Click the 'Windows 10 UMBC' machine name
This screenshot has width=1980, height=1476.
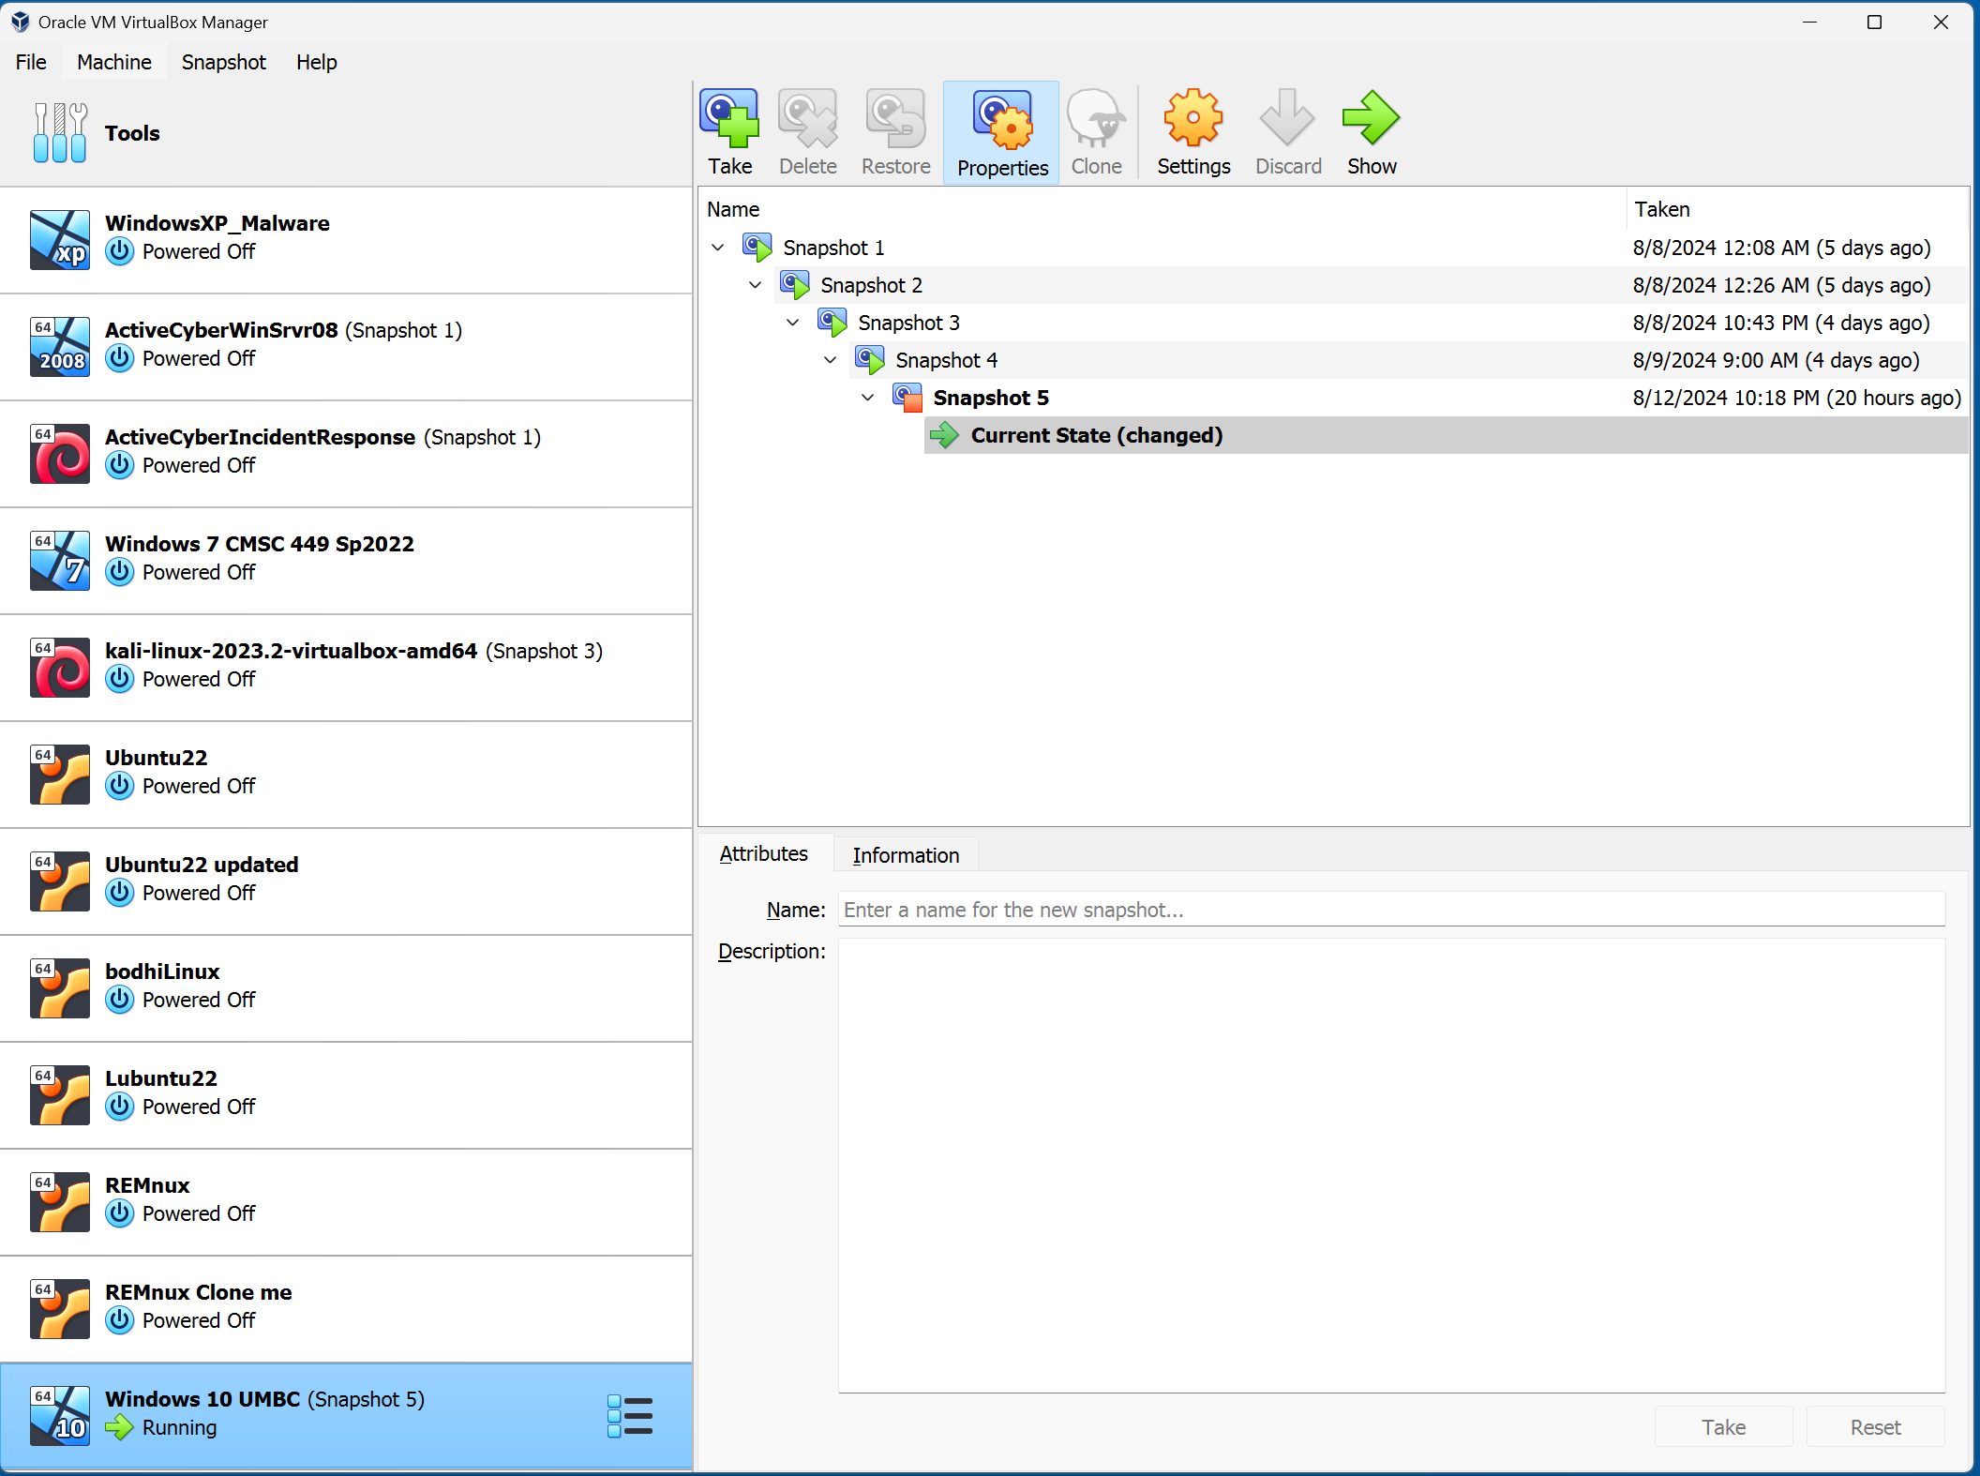pos(202,1399)
